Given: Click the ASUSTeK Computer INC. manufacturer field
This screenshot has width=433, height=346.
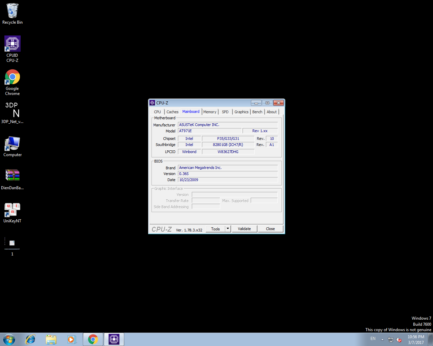Looking at the screenshot, I should pos(228,125).
